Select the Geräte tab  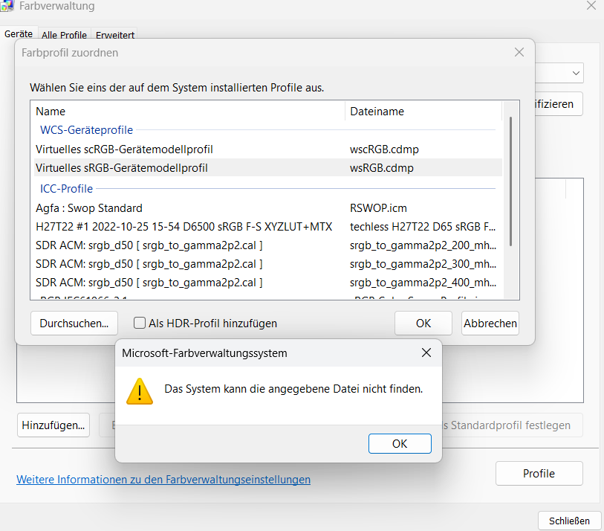tap(19, 34)
